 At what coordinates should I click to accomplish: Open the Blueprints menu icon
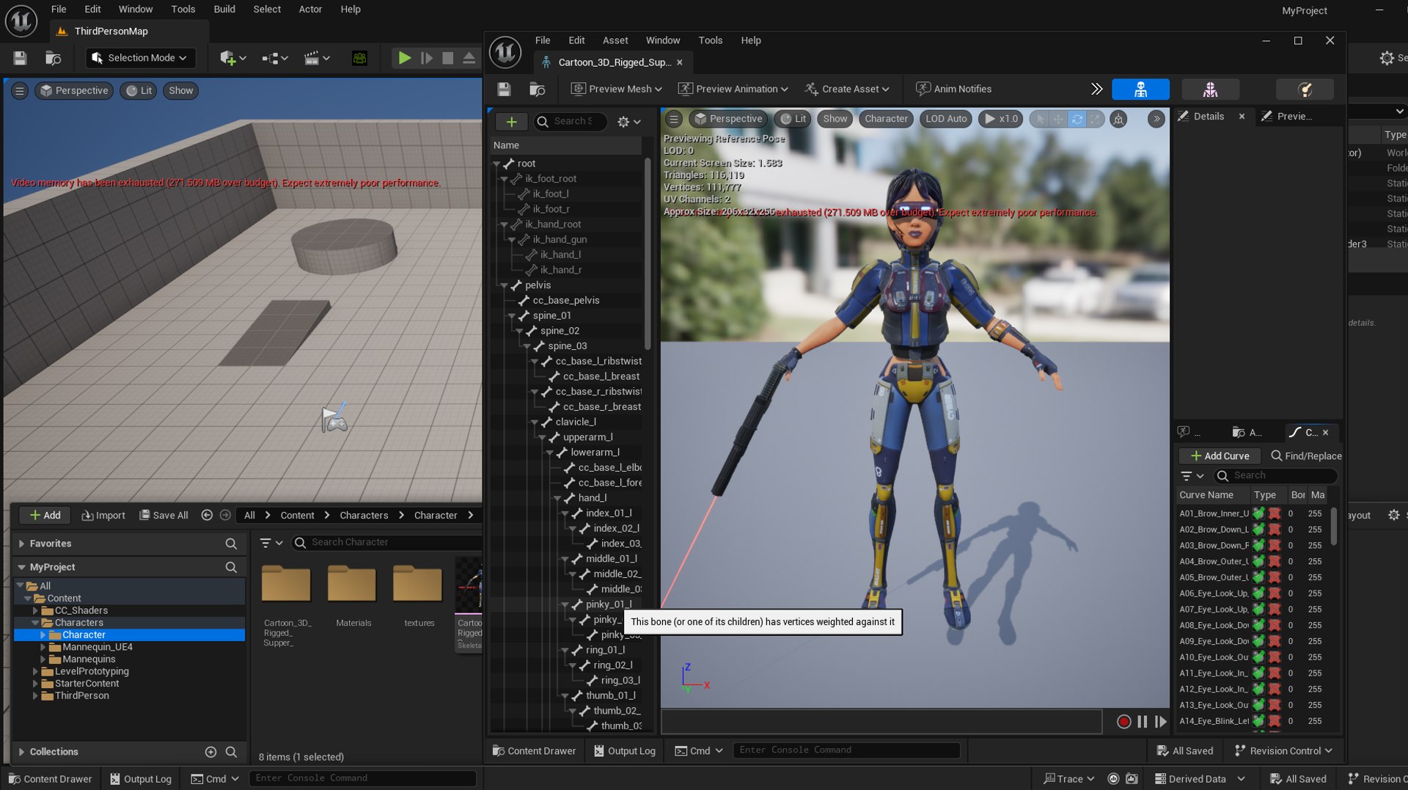pos(274,58)
